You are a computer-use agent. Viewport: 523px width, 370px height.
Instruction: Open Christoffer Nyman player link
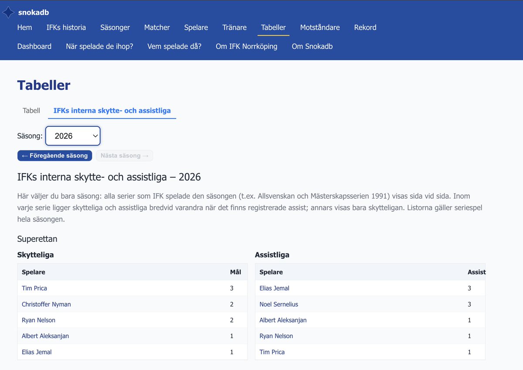coord(46,304)
